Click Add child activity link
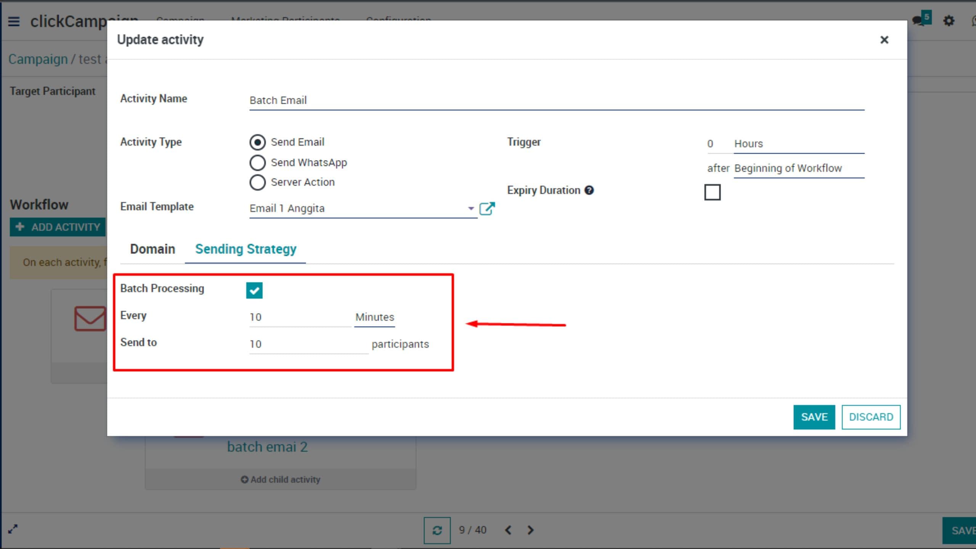Image resolution: width=976 pixels, height=549 pixels. [281, 480]
